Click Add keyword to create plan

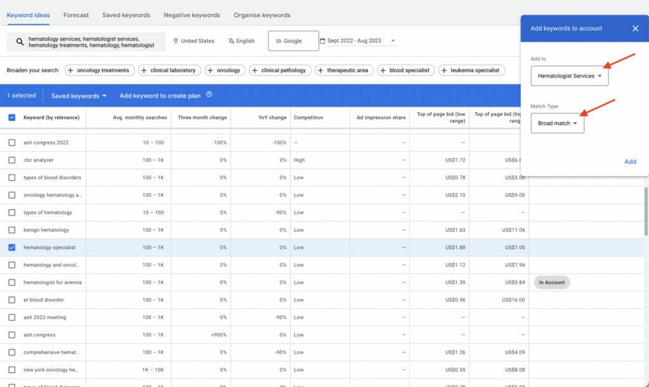click(x=160, y=96)
